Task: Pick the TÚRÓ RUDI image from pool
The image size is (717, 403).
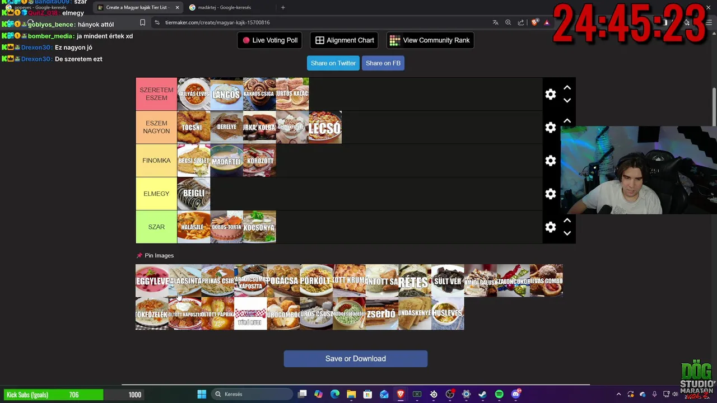Action: click(x=250, y=313)
